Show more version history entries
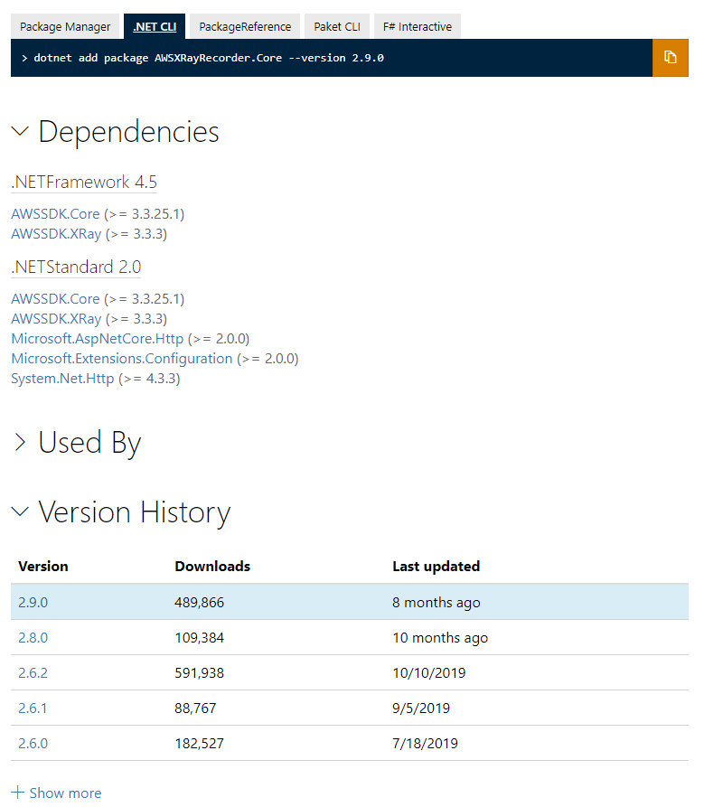 point(65,793)
